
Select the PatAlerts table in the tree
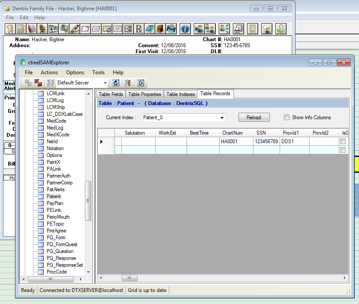(x=56, y=190)
